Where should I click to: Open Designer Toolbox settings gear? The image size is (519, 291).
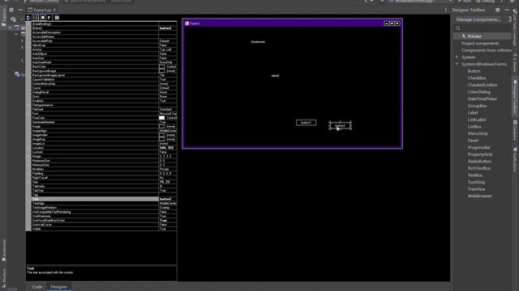coord(497,10)
